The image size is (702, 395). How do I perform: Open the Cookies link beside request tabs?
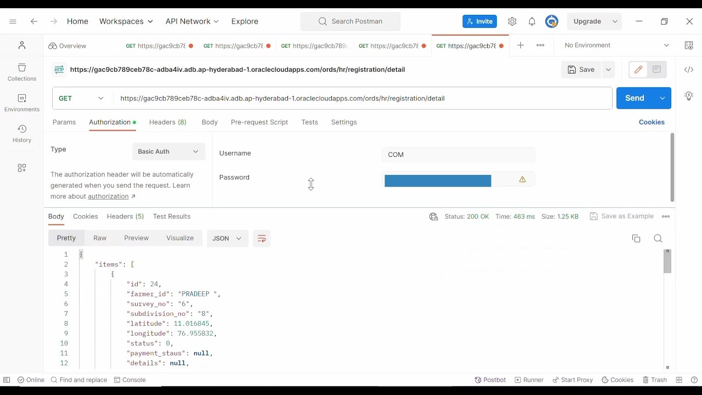pos(652,122)
